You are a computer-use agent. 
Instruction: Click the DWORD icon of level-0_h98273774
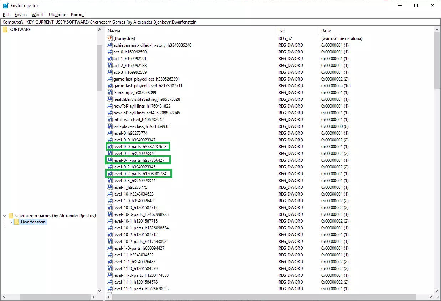tap(110, 133)
